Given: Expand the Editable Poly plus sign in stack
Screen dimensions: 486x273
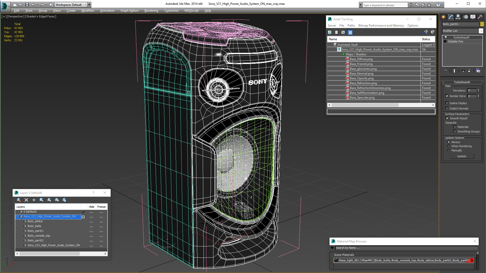Looking at the screenshot, I should click(x=445, y=41).
